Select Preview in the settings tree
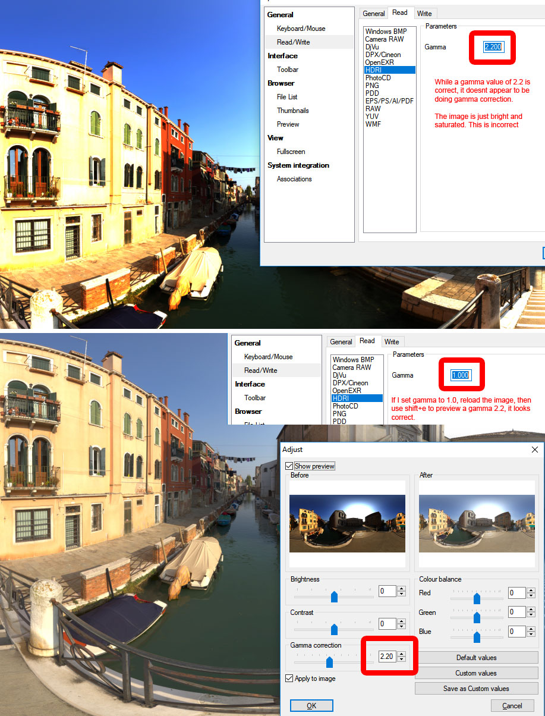This screenshot has height=716, width=545. (x=288, y=124)
